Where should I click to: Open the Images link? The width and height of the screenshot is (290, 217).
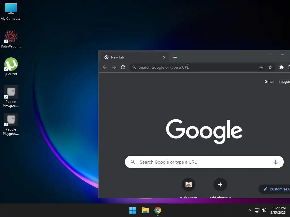284,82
